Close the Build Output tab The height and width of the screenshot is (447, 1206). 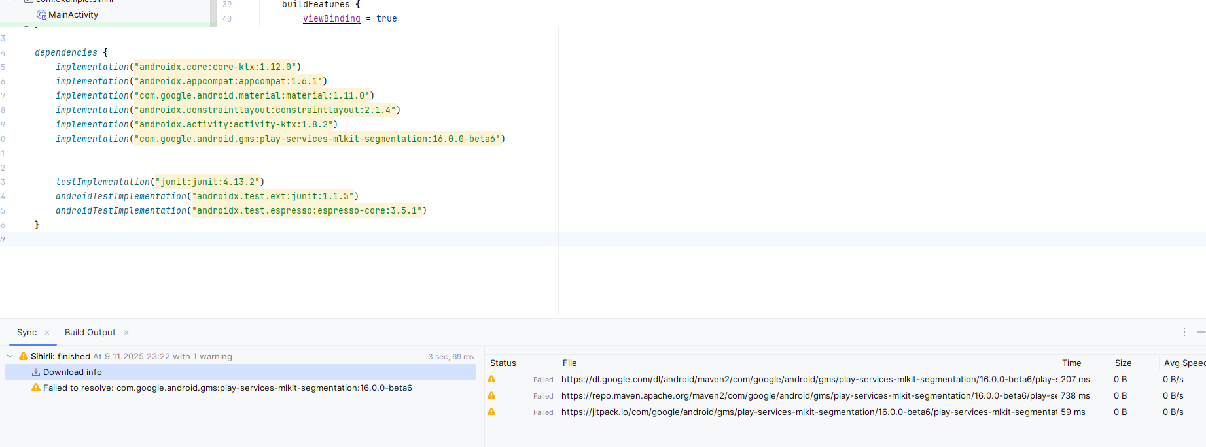tap(126, 333)
